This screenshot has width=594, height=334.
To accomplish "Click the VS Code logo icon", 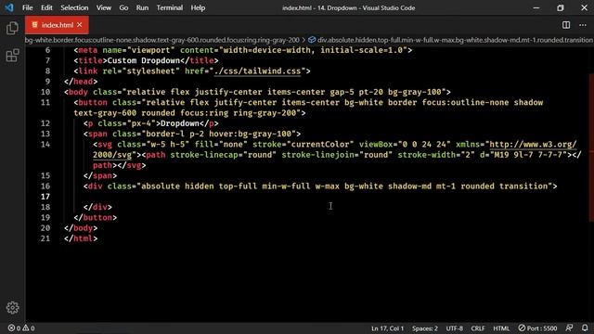I will [x=8, y=7].
